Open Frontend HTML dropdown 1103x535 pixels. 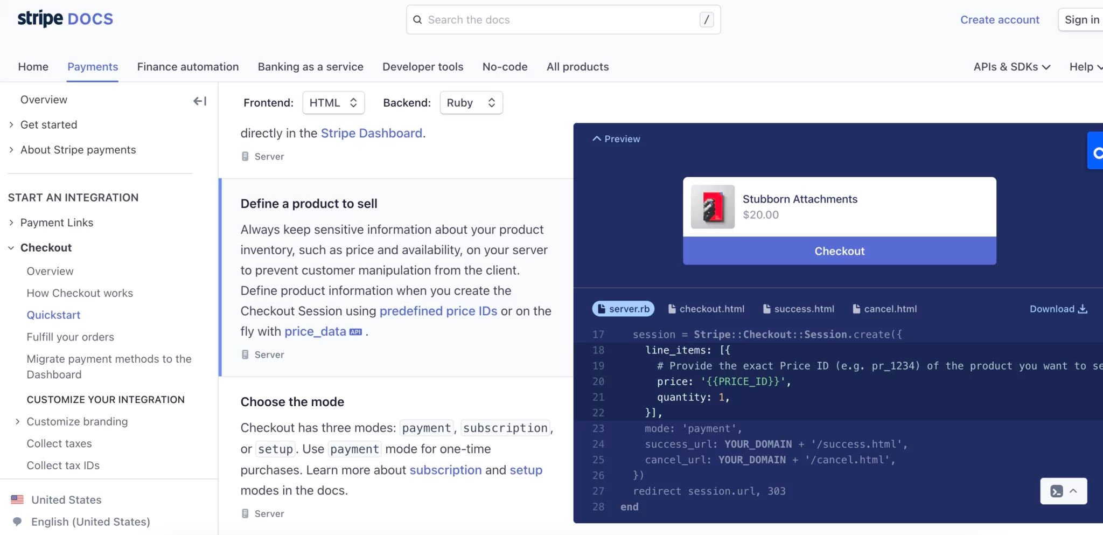tap(333, 102)
